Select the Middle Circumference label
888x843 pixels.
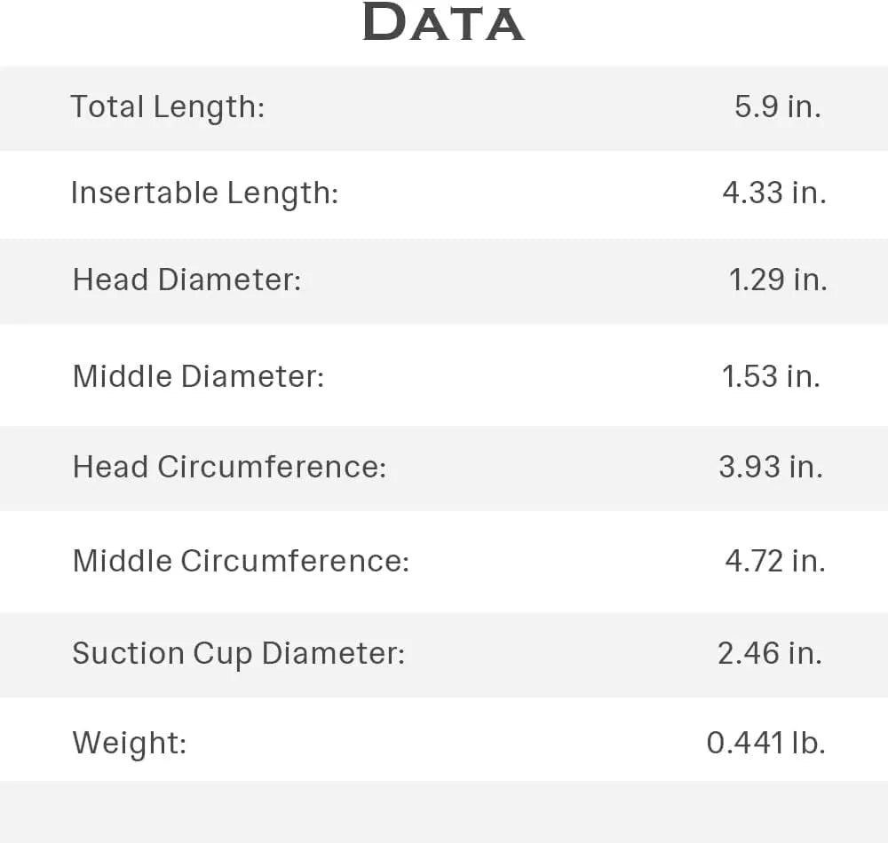(x=241, y=561)
